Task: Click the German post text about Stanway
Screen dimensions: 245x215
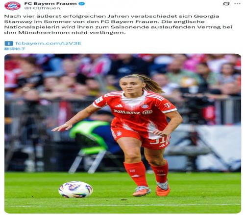Action: pyautogui.click(x=118, y=24)
